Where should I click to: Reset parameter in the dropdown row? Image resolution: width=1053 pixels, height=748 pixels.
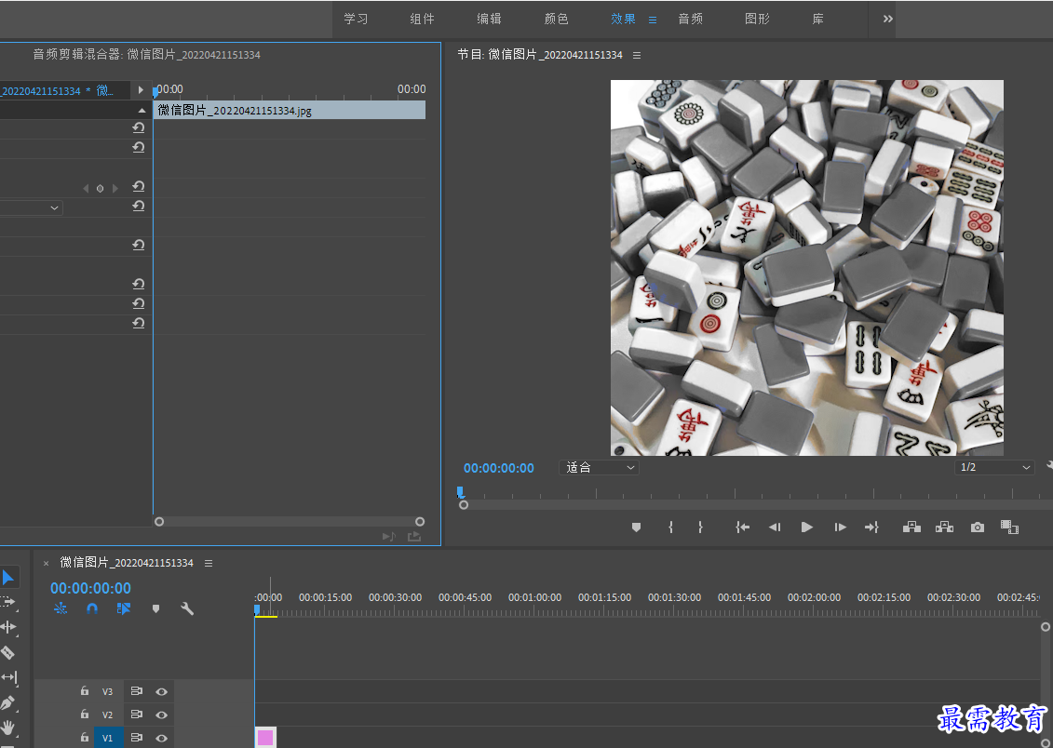[139, 206]
